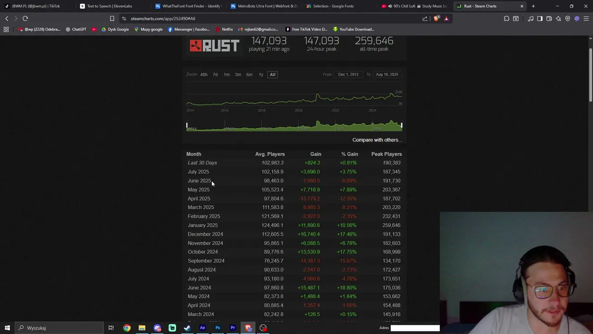Open the tab search toolbar icon

(516, 19)
